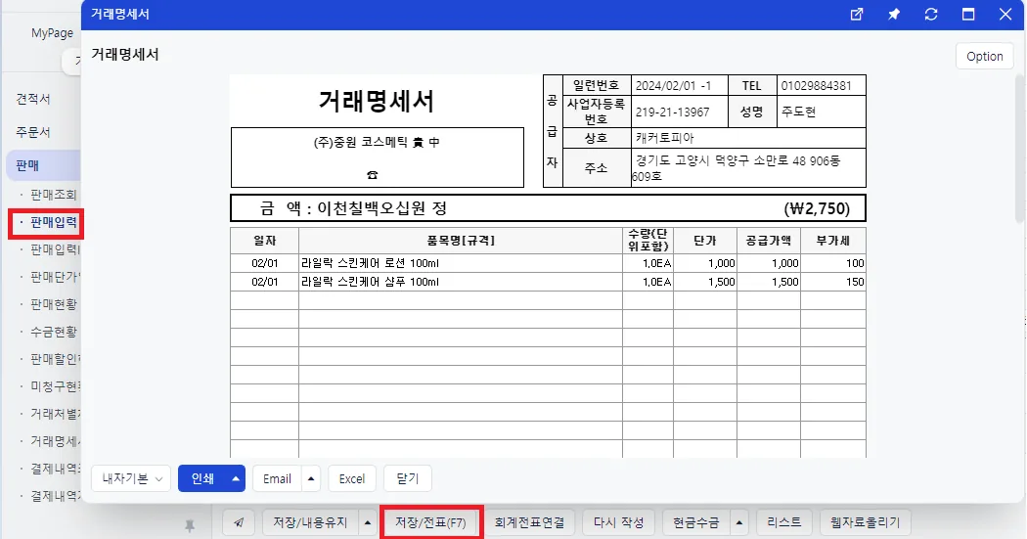
Task: Open statement in new window icon
Action: click(x=856, y=15)
